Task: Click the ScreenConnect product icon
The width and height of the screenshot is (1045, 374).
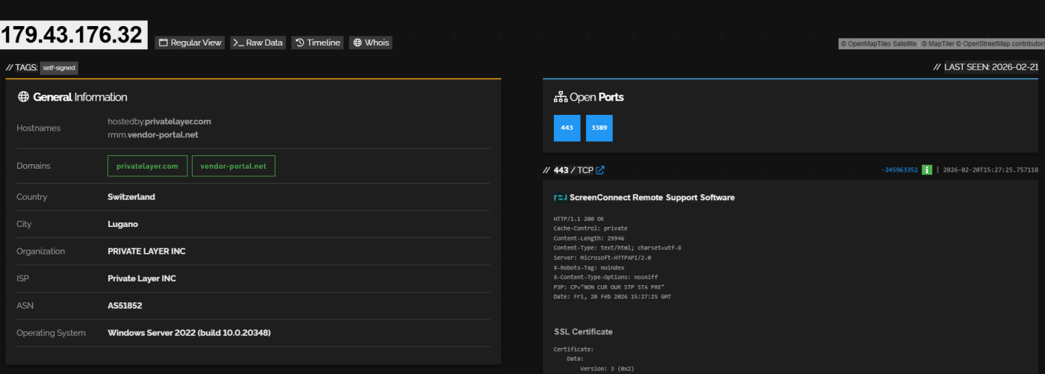Action: [x=560, y=198]
